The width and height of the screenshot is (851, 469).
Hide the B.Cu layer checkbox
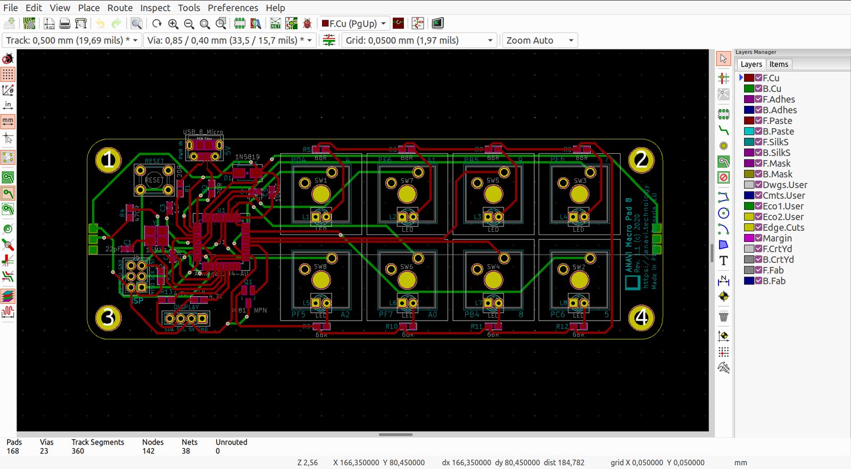tap(758, 89)
